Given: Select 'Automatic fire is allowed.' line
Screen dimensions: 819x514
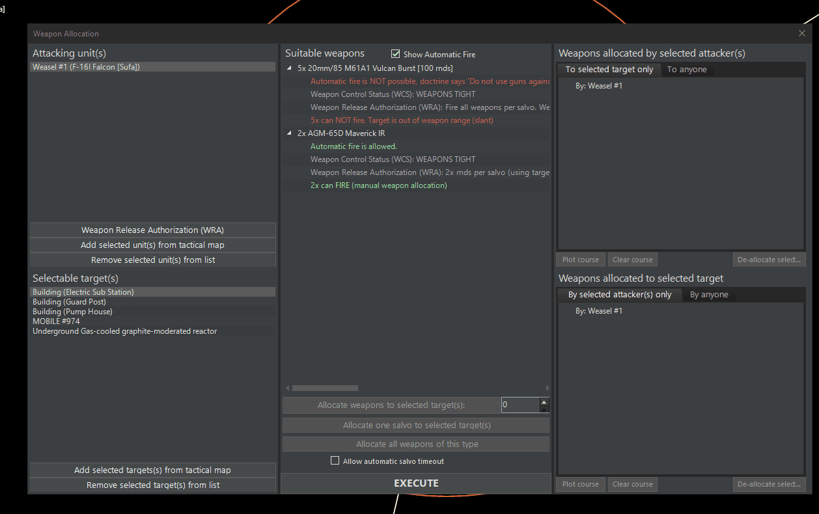Looking at the screenshot, I should point(354,146).
